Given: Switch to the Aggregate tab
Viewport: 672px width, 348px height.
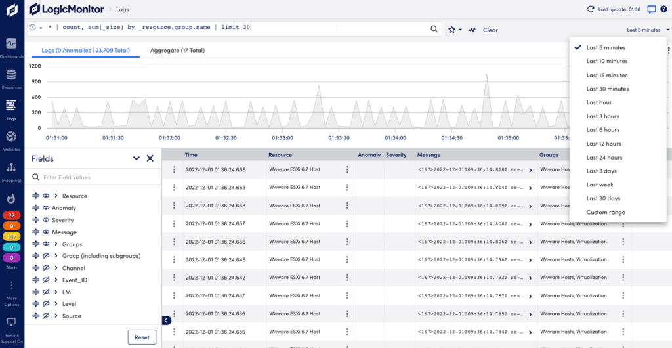Looking at the screenshot, I should pos(177,50).
